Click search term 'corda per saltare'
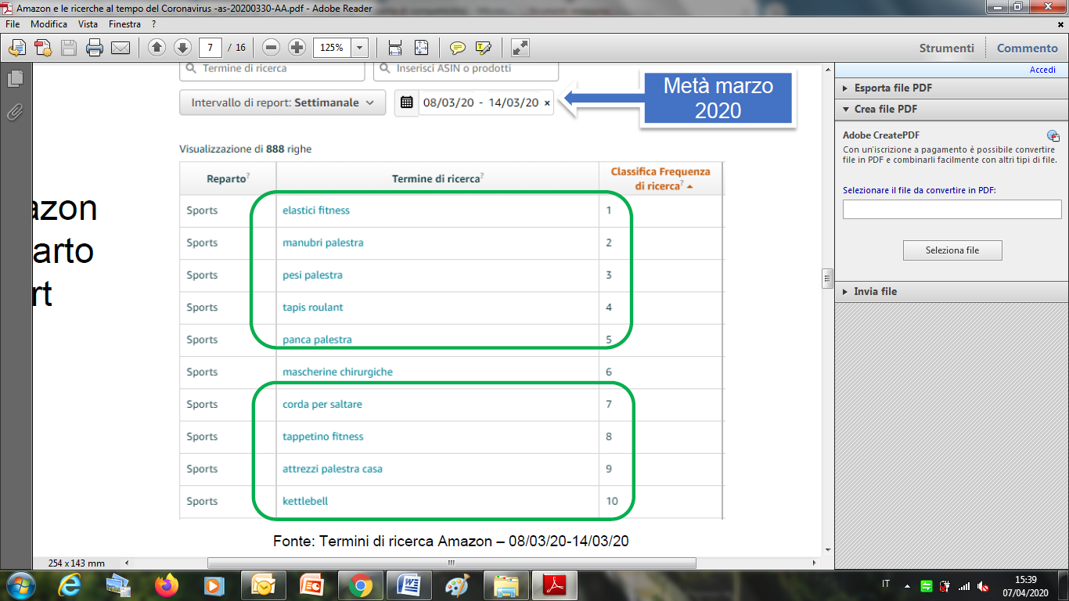The width and height of the screenshot is (1069, 601). tap(322, 405)
